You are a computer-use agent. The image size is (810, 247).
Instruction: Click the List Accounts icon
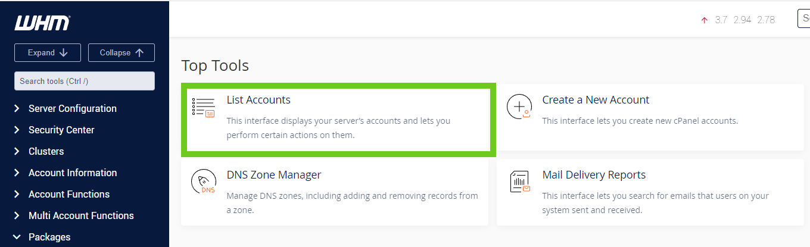coord(203,107)
